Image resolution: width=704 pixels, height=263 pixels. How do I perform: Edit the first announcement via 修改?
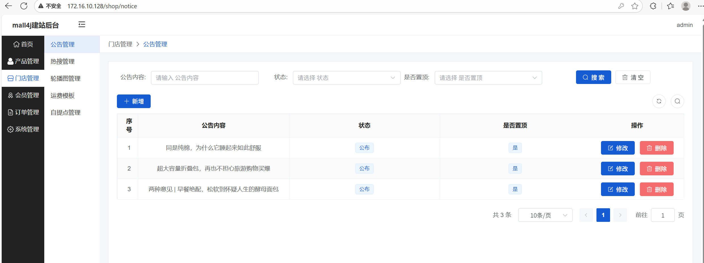(617, 148)
